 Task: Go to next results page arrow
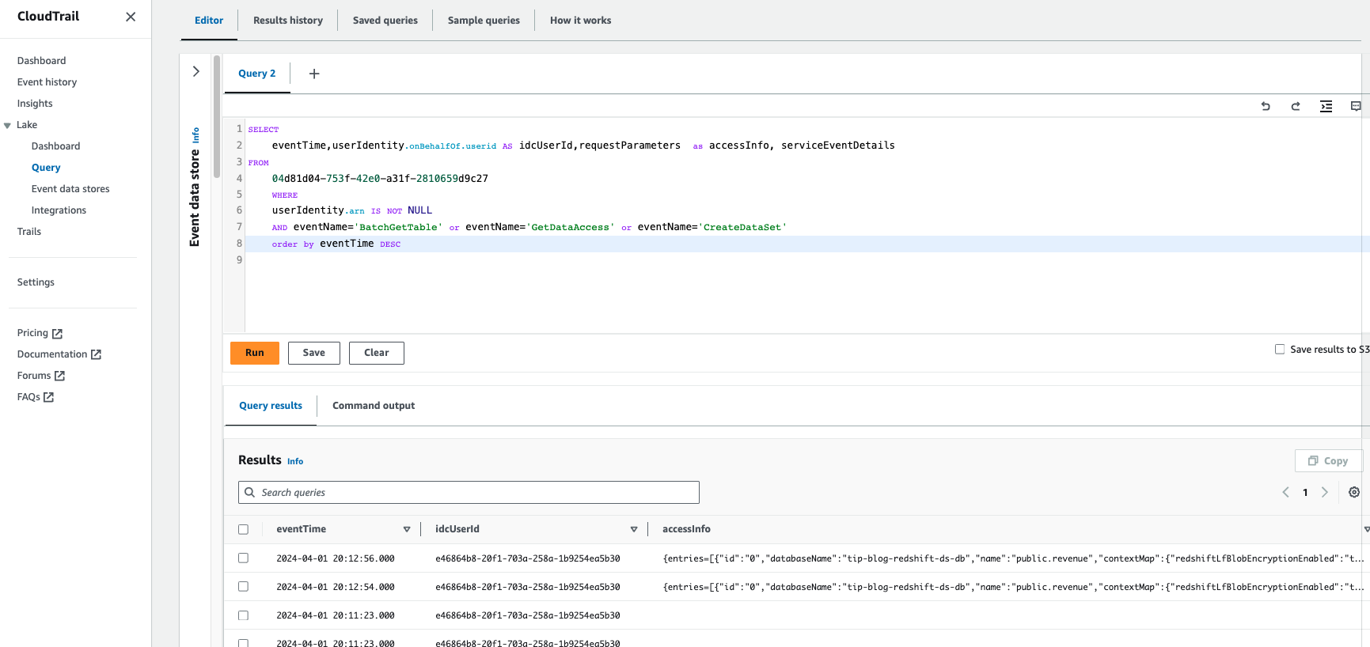point(1325,492)
